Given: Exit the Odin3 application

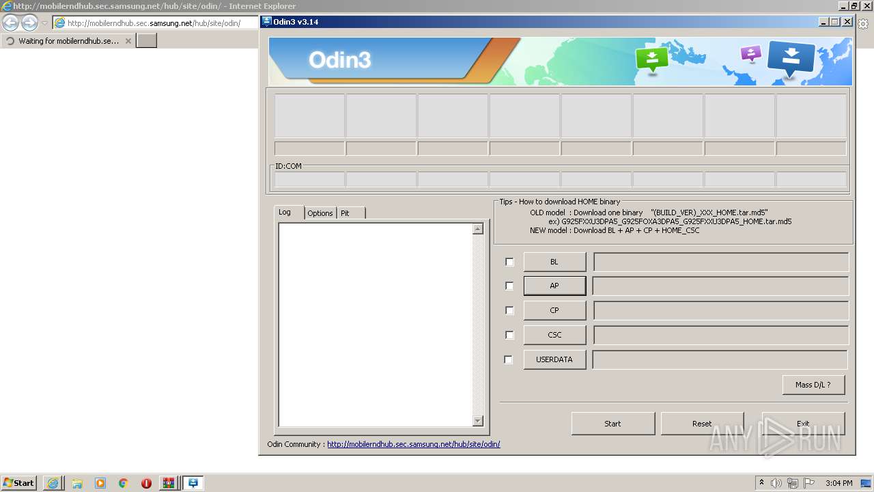Looking at the screenshot, I should pyautogui.click(x=803, y=424).
